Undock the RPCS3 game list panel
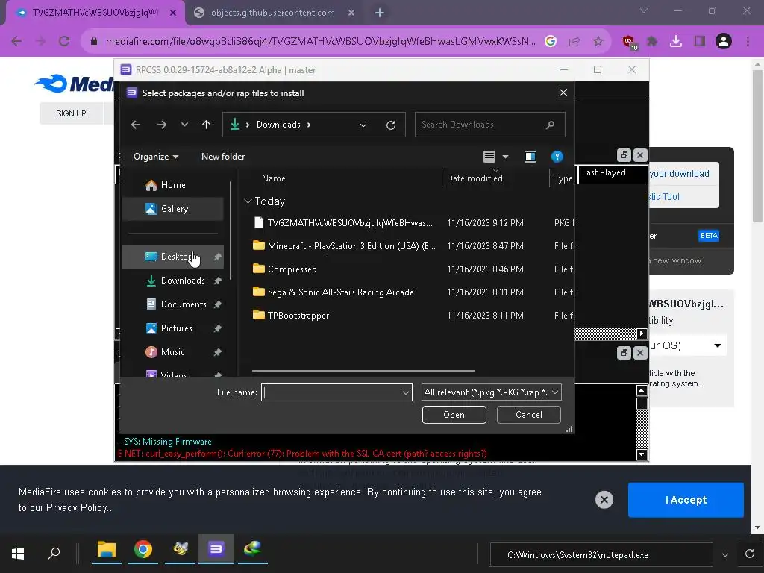Image resolution: width=764 pixels, height=573 pixels. point(624,155)
